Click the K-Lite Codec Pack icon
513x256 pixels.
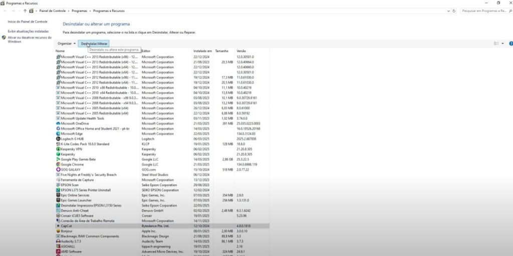58,144
